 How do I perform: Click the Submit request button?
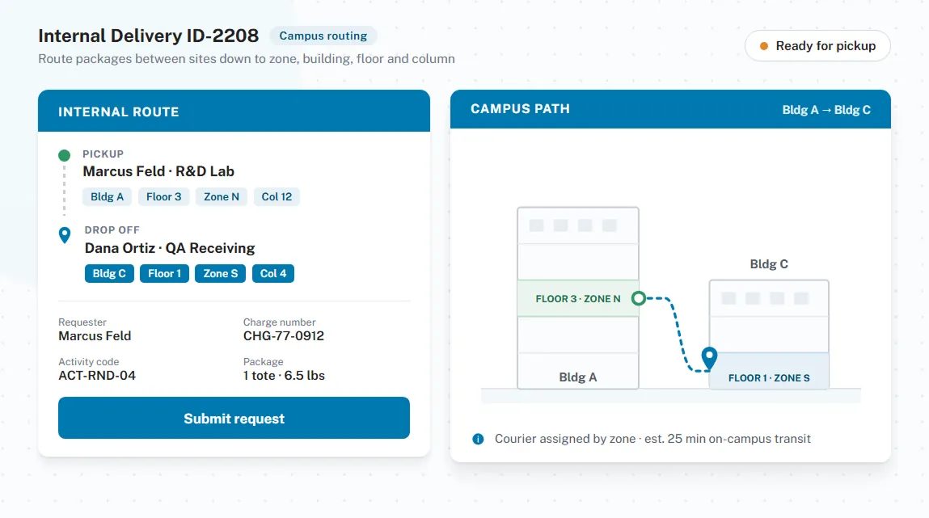(234, 418)
